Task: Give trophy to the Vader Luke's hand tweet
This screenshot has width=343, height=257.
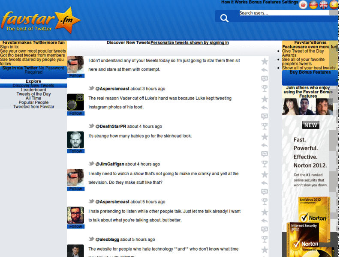Action: (265, 126)
